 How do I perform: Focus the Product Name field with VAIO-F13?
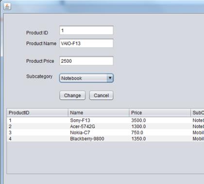[86, 43]
